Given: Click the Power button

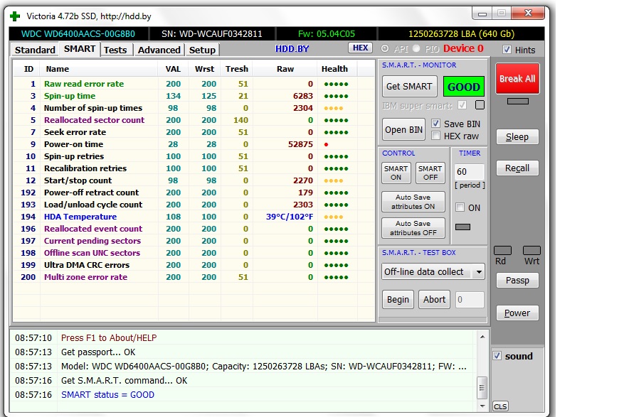Looking at the screenshot, I should point(517,313).
